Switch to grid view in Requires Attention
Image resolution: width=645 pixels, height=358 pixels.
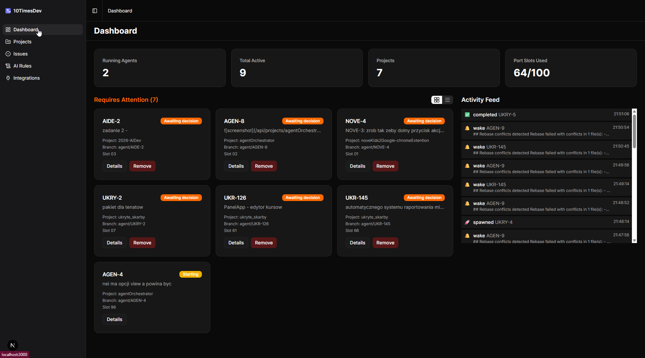[x=436, y=100]
